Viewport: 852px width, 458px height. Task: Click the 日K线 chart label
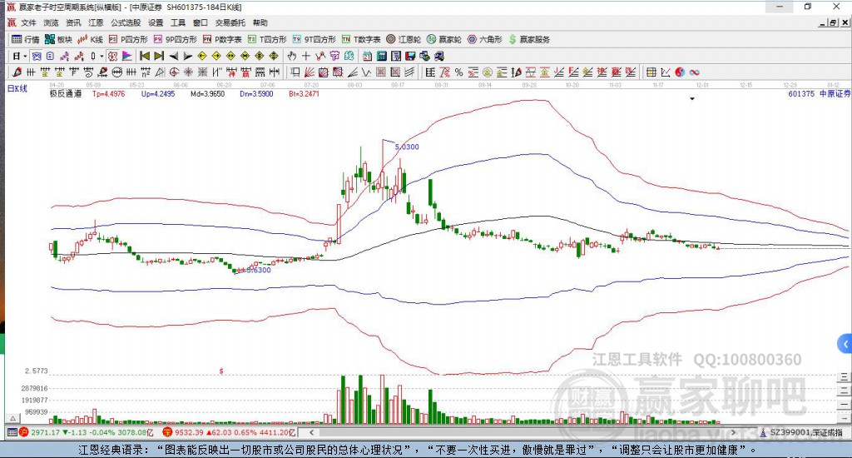pyautogui.click(x=17, y=88)
